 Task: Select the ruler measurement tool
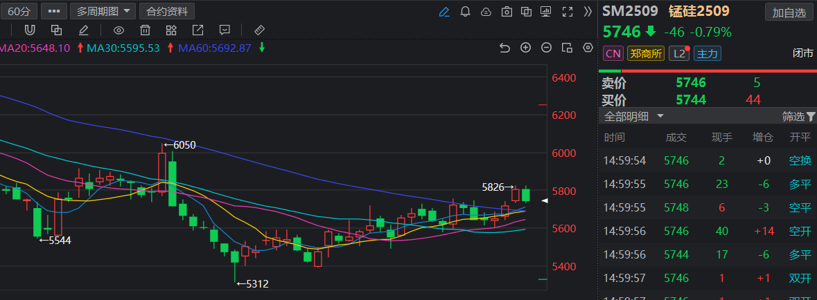[258, 30]
